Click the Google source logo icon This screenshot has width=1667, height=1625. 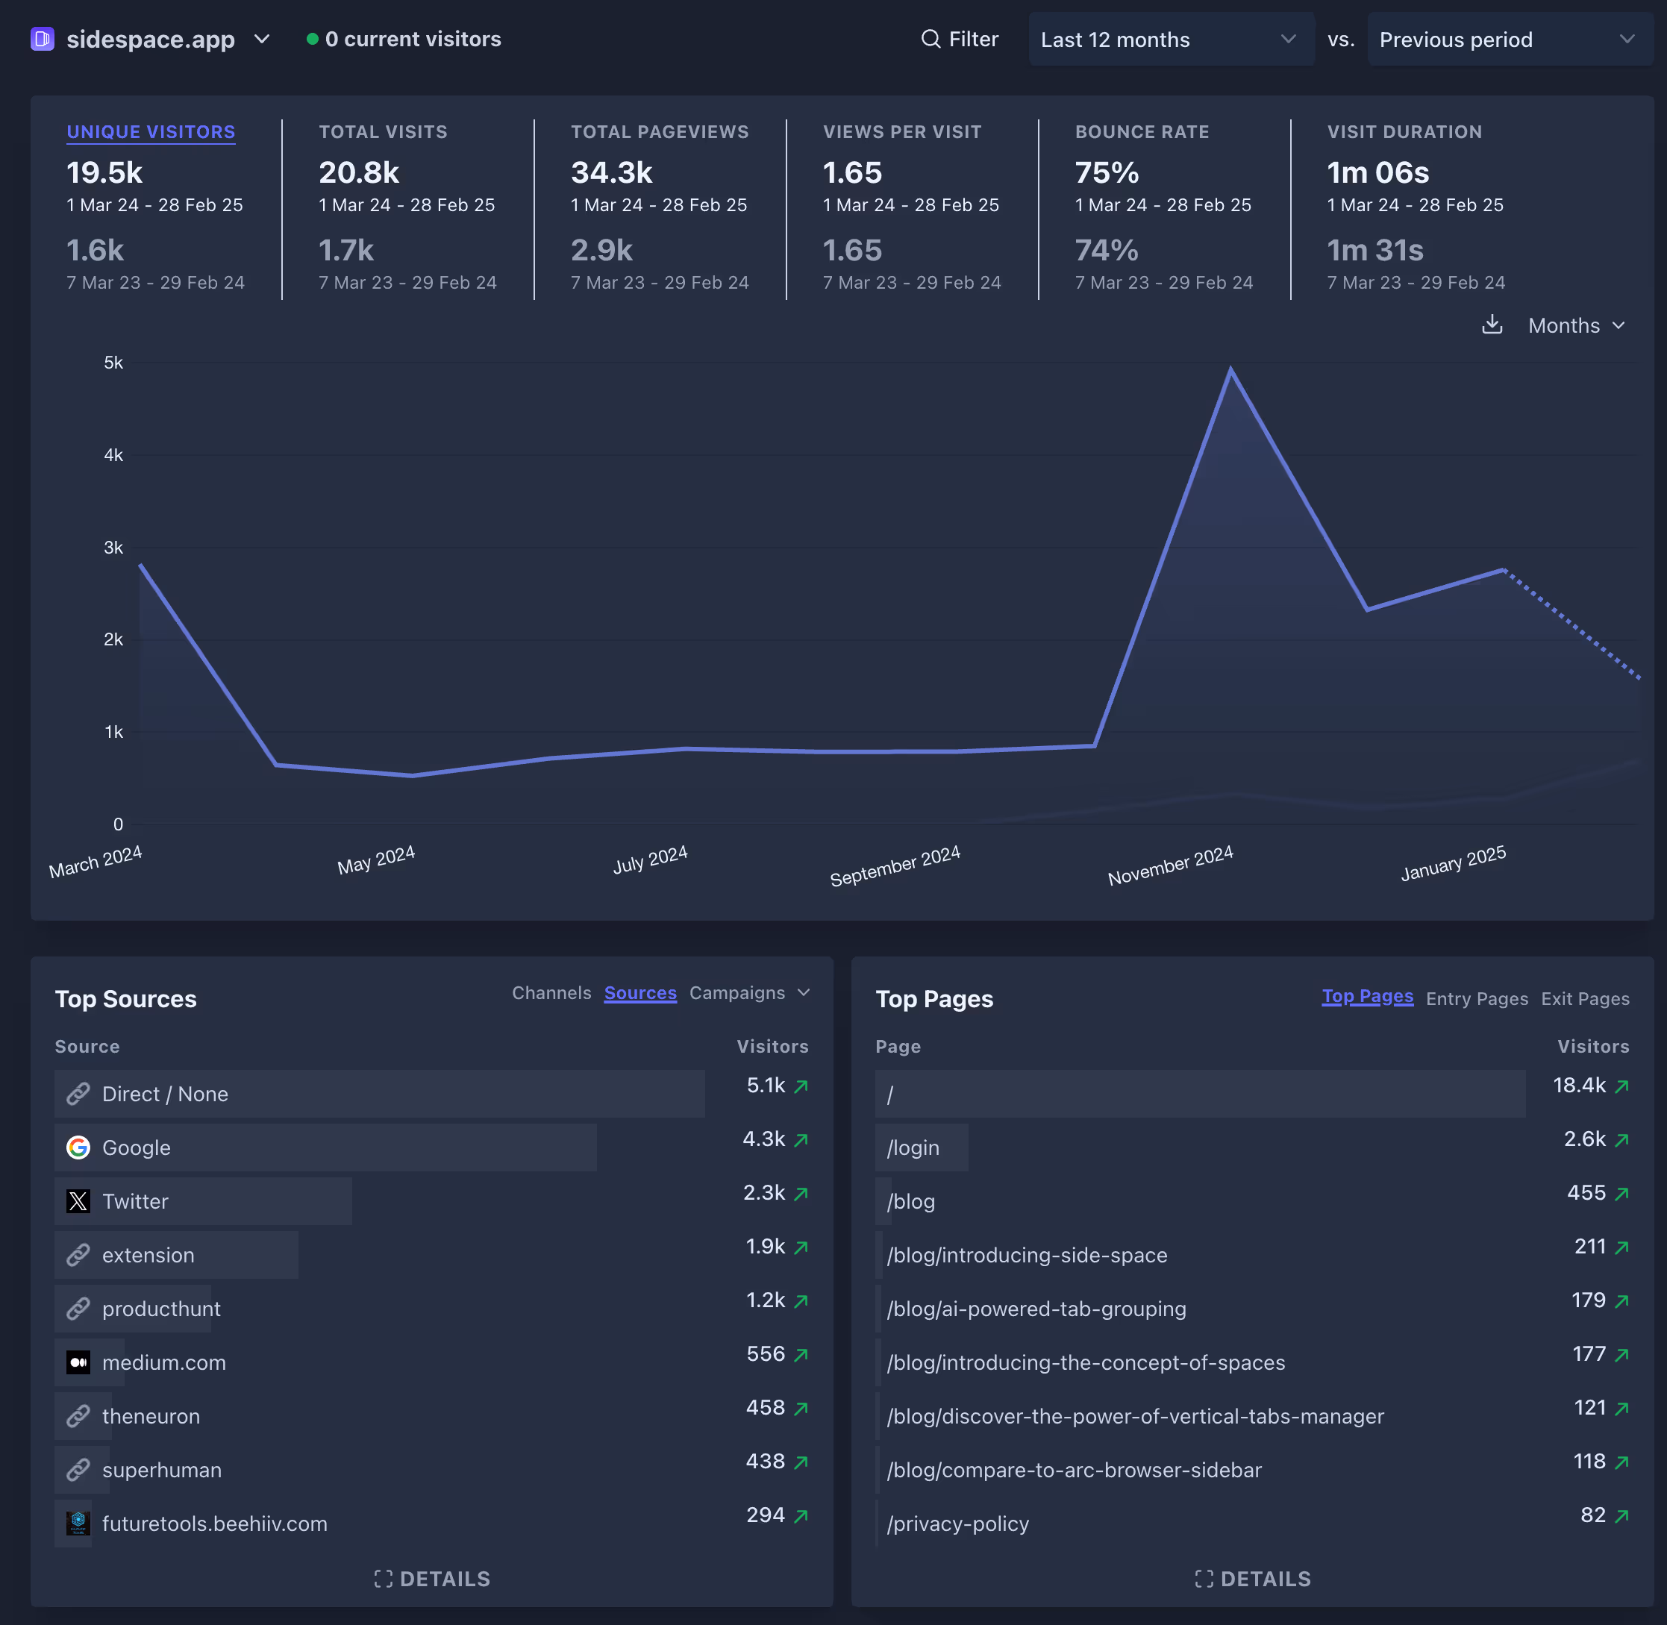click(x=78, y=1148)
